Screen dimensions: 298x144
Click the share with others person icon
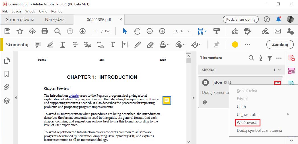tap(290, 31)
